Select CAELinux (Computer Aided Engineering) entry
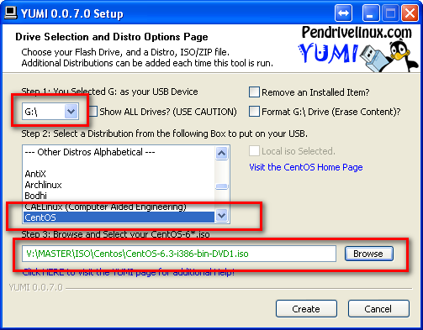 [x=119, y=207]
